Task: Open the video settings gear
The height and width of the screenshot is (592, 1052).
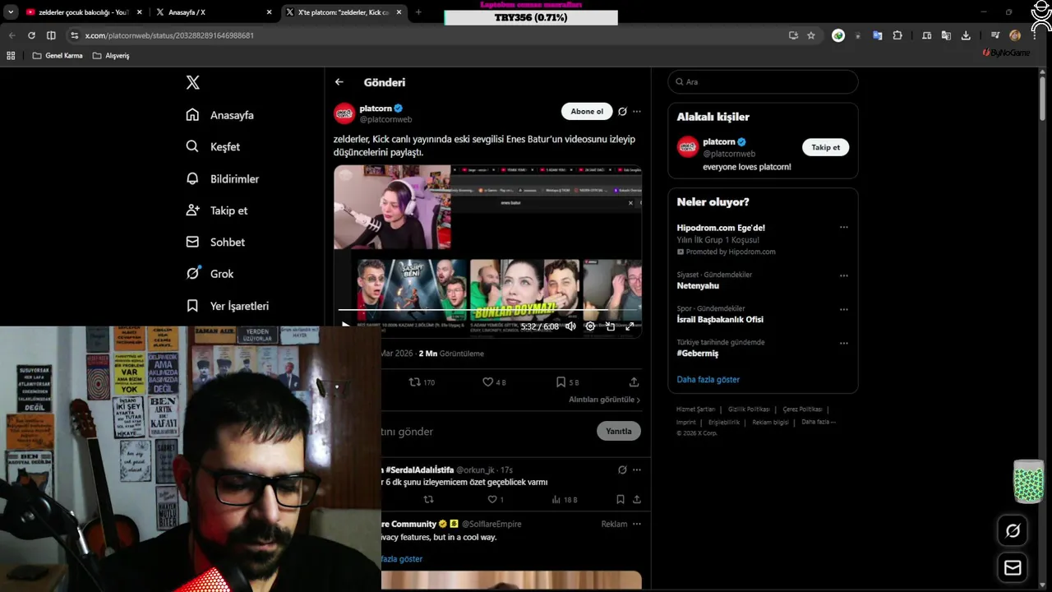Action: coord(590,326)
